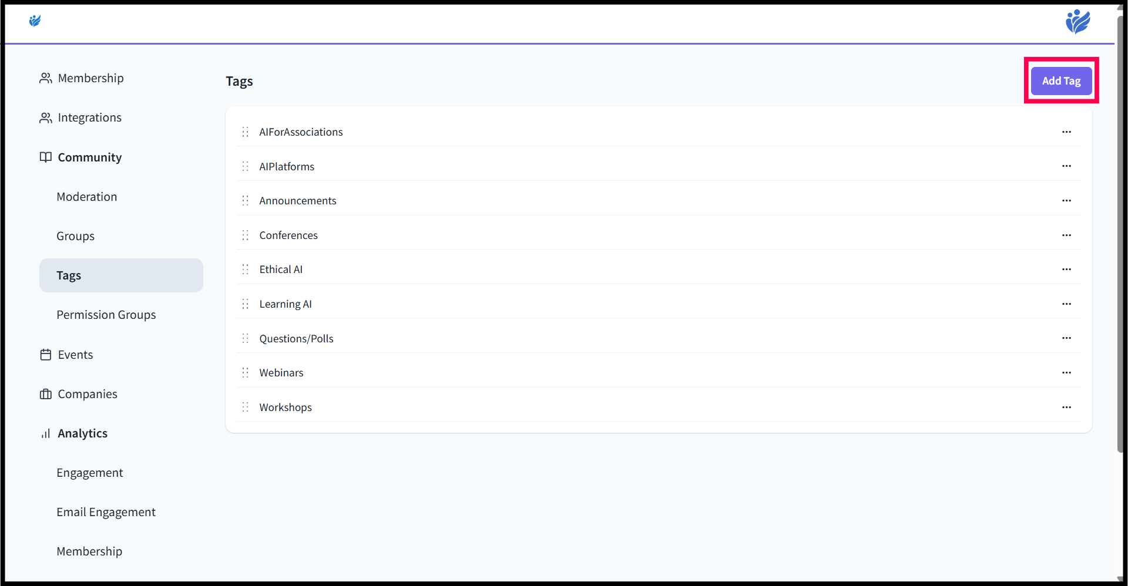The image size is (1128, 586).
Task: Open the options menu for Webinars
Action: click(1066, 373)
